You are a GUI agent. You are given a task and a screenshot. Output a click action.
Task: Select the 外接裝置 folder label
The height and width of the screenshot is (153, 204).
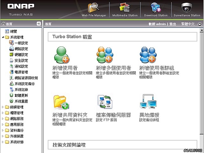tap(17, 136)
